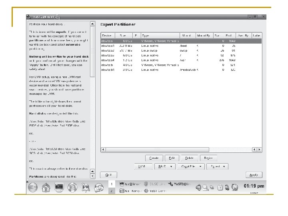Viewport: 288px width, 216px height.
Task: Click table horizontal scrollbar thumb
Action: (x=158, y=150)
